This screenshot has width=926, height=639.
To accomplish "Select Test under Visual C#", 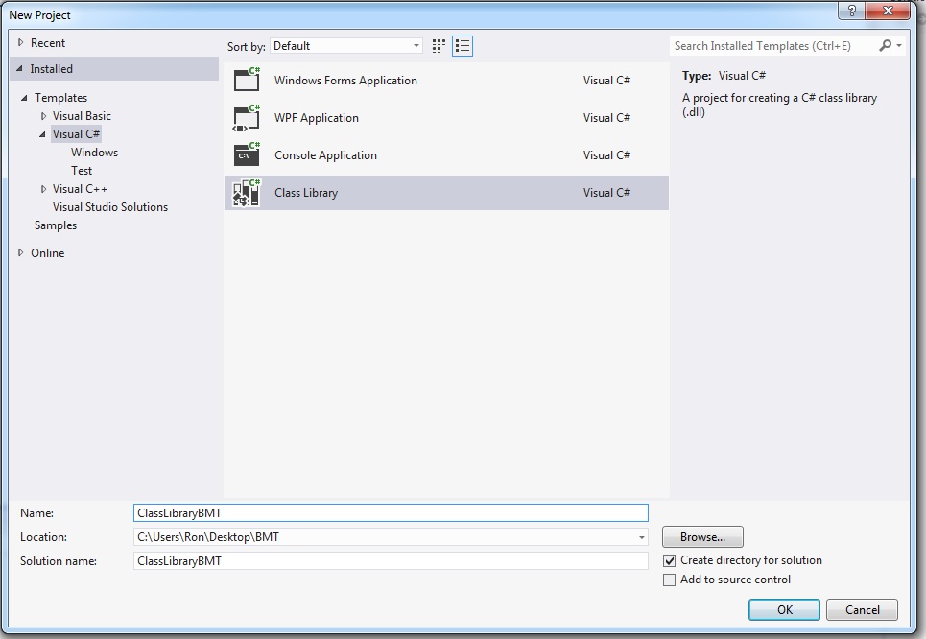I will [82, 171].
